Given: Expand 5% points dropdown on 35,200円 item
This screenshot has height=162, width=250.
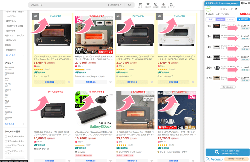Looking at the screenshot, I should click(x=123, y=142).
